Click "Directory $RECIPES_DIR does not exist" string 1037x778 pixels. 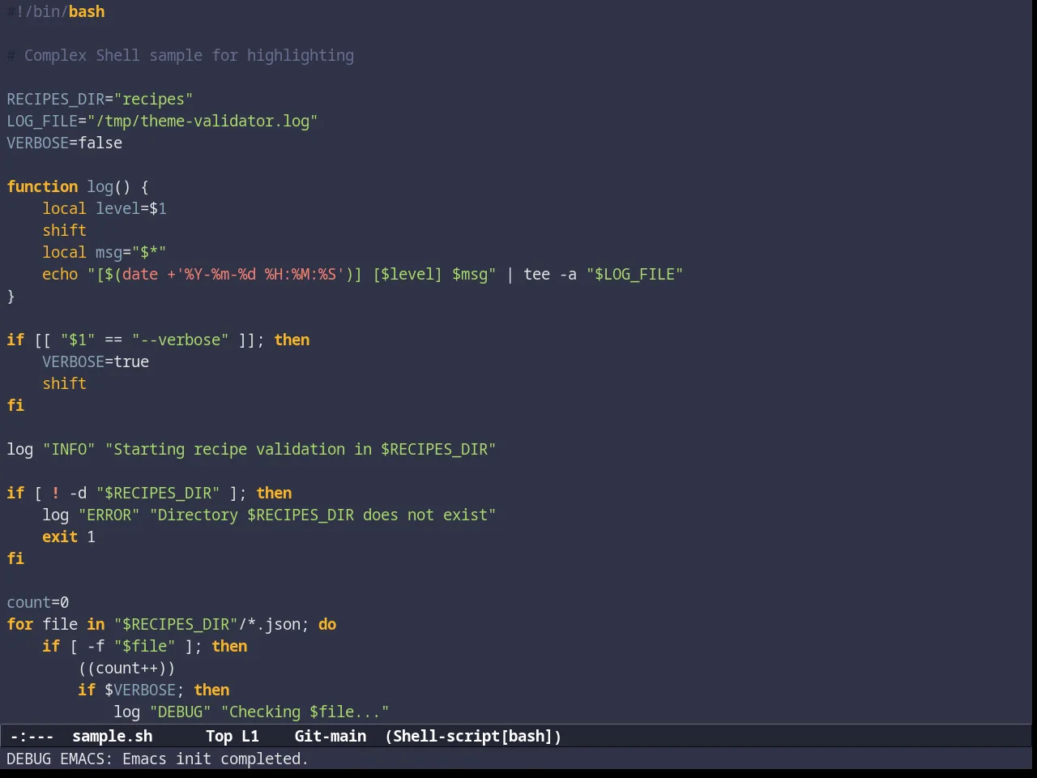[x=322, y=515]
